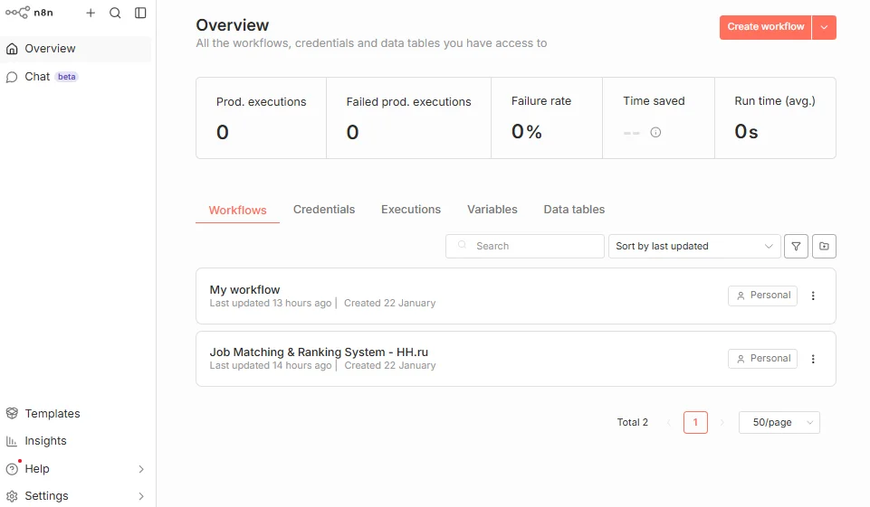Open the workflow filters funnel icon

(796, 246)
